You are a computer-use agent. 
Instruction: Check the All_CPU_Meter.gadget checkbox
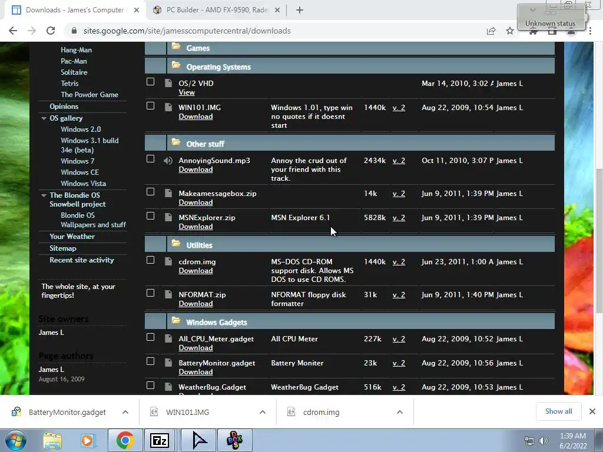(x=150, y=337)
